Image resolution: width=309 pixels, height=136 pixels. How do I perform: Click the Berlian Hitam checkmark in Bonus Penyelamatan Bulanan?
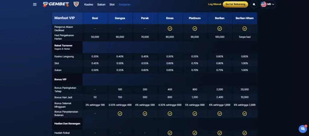pos(244,114)
